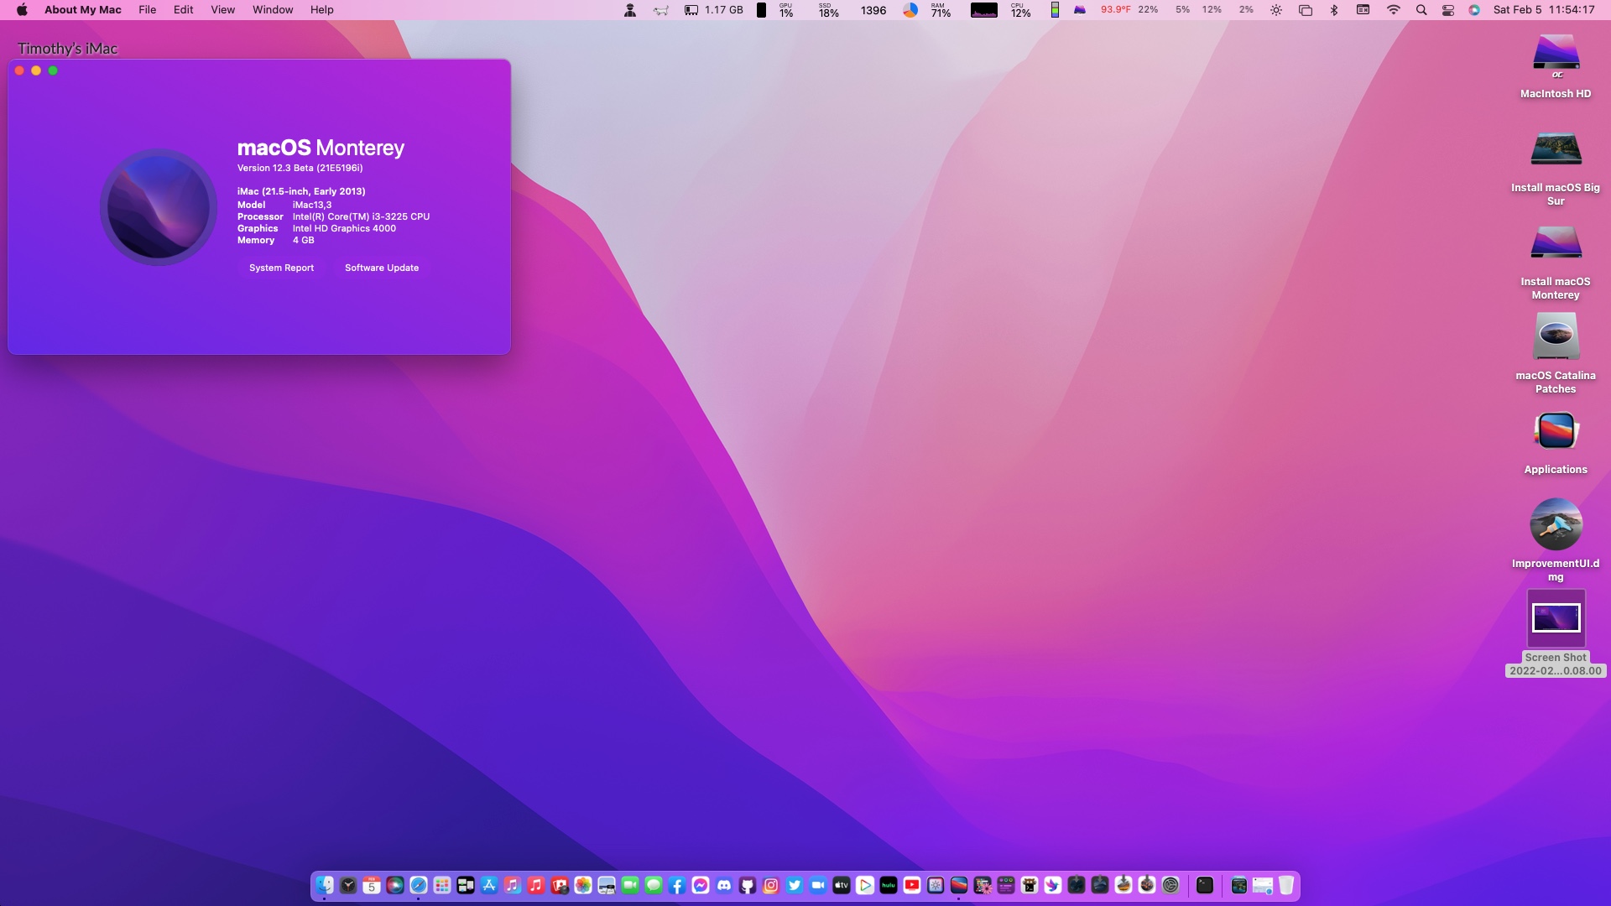Viewport: 1611px width, 906px height.
Task: Open GitHub Desktop from the Dock
Action: tap(748, 885)
